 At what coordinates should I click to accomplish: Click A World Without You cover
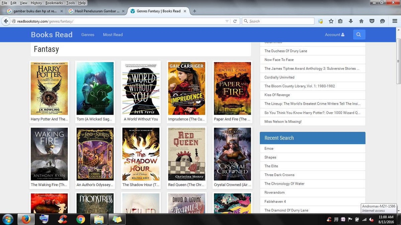click(141, 88)
